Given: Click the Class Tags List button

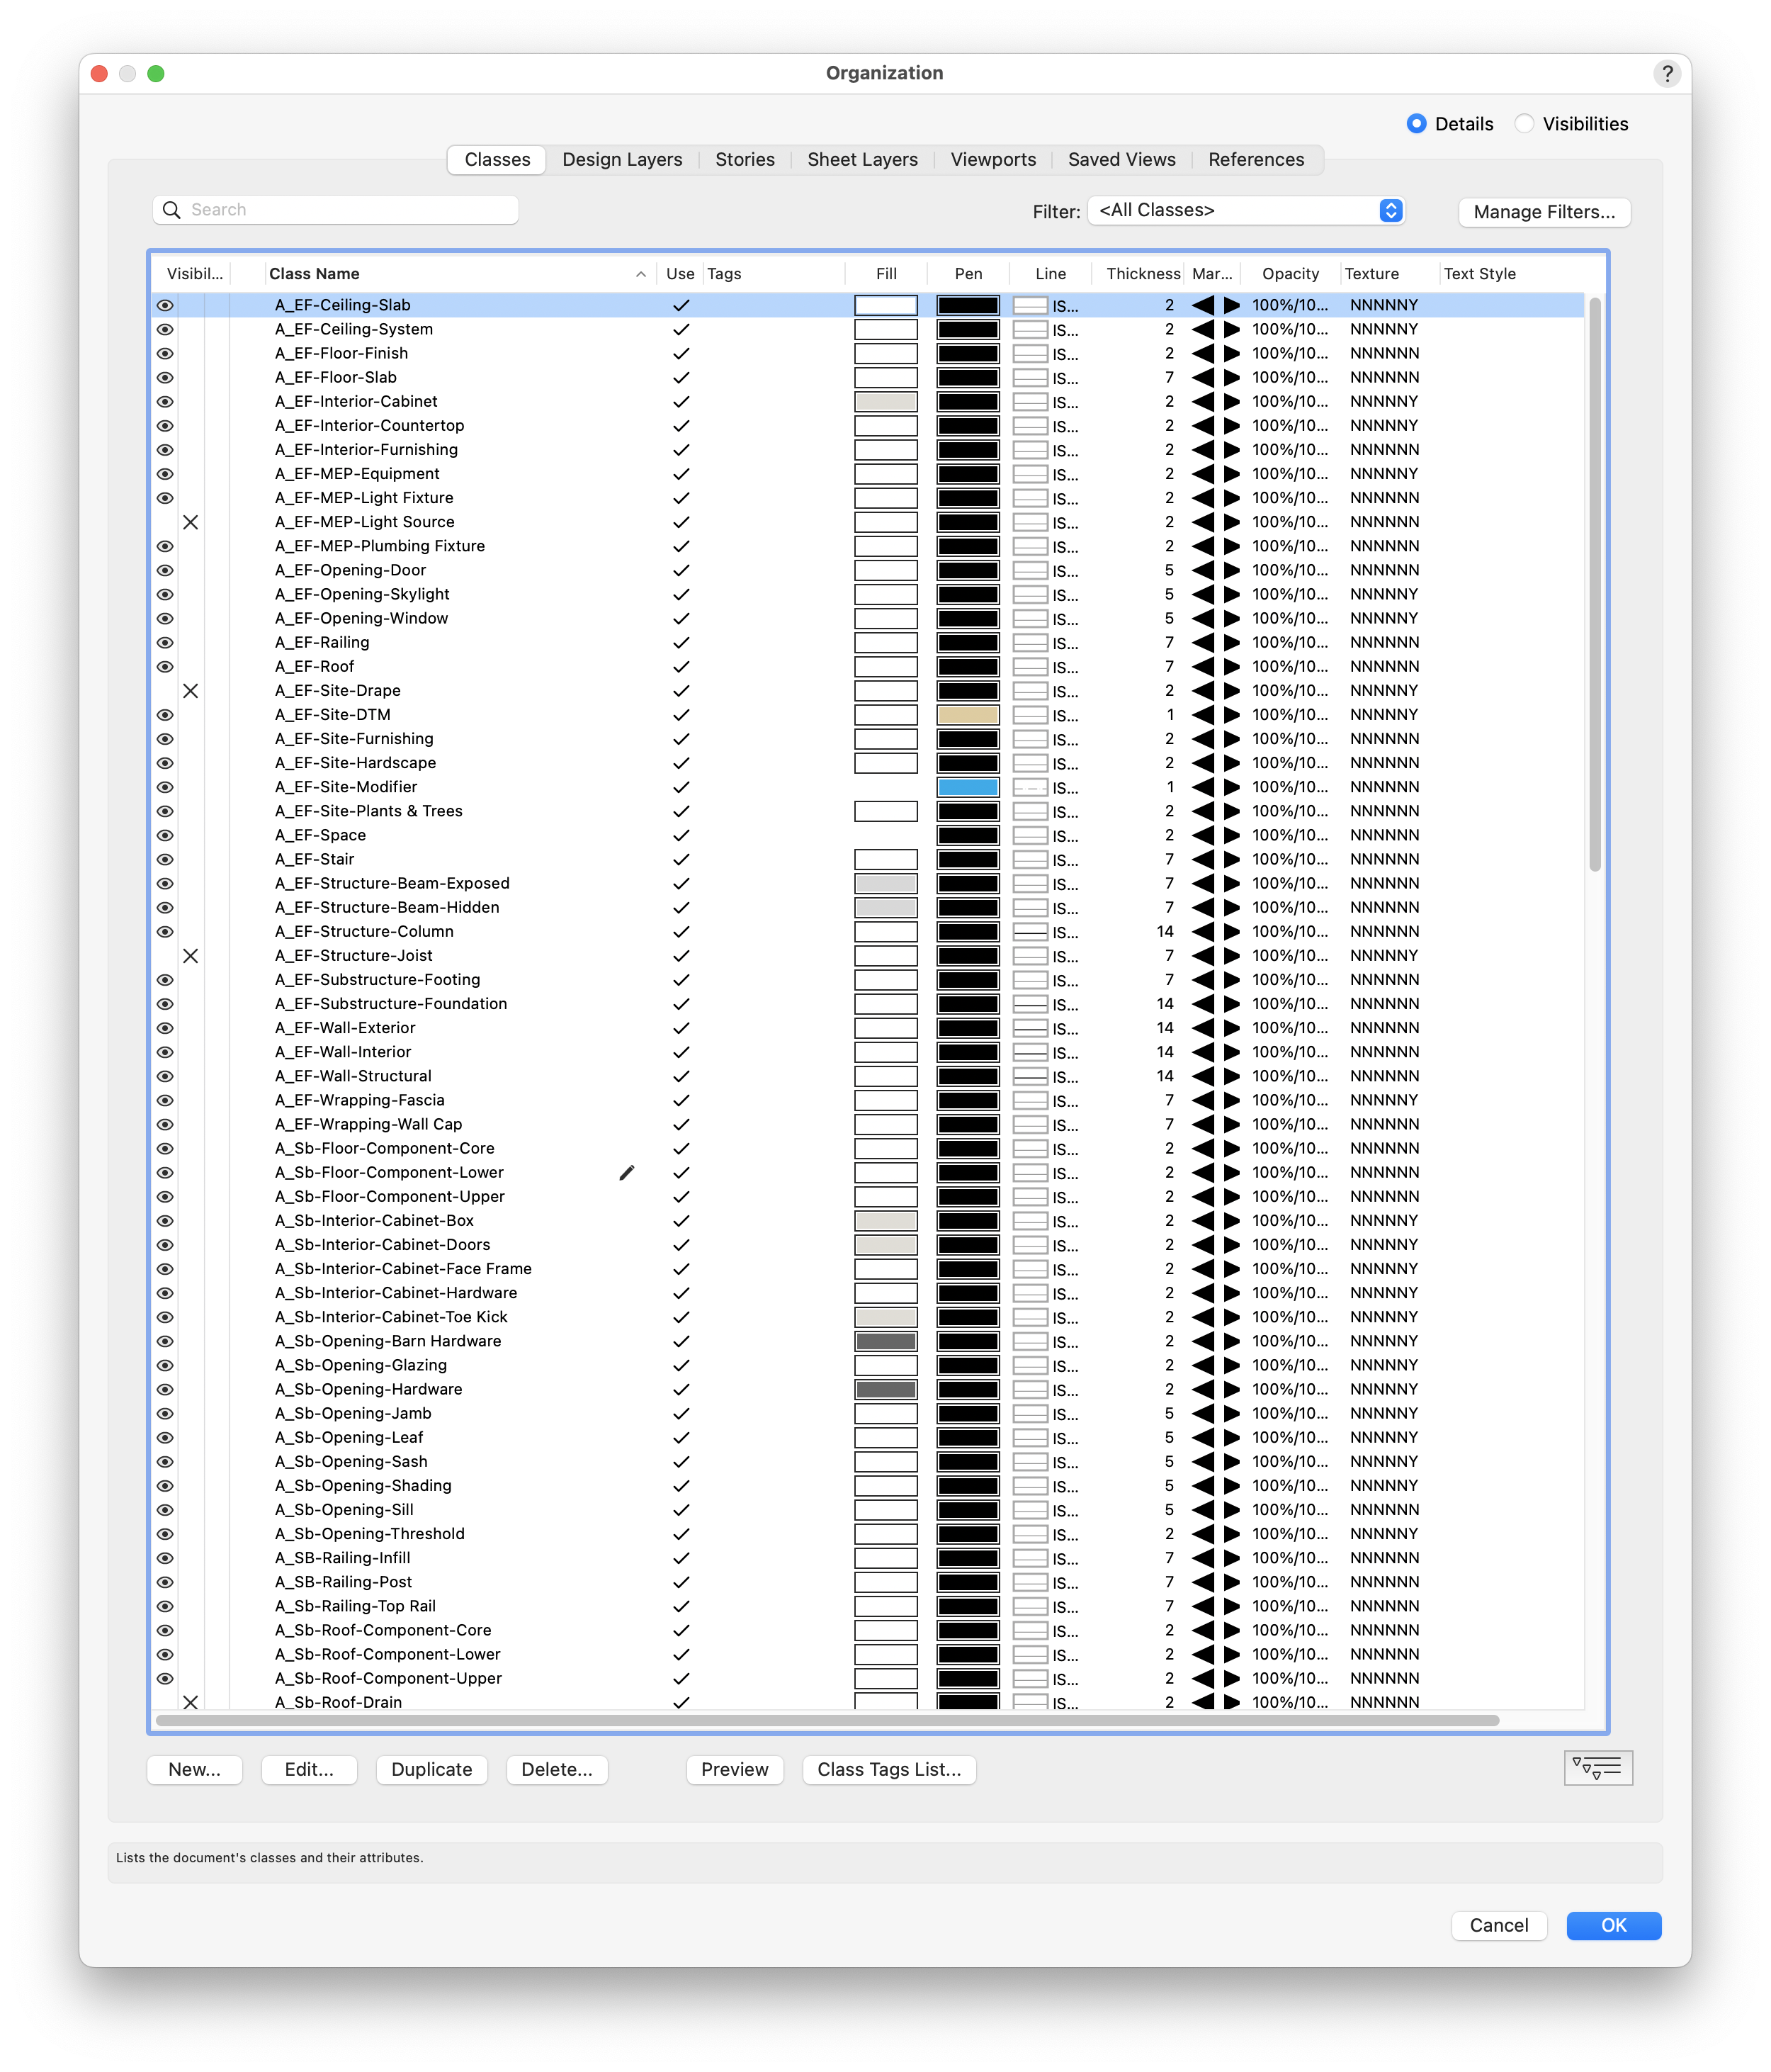Looking at the screenshot, I should 888,1769.
